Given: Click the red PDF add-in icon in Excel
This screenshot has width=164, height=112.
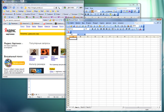Looking at the screenshot, I should (69, 32).
